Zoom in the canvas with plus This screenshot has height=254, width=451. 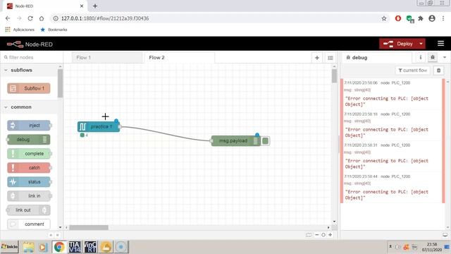(x=330, y=235)
